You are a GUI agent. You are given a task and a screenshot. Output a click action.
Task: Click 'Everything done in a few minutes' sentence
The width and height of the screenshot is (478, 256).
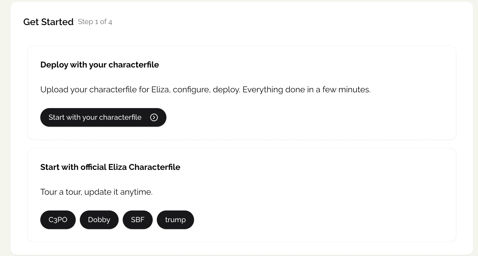[306, 89]
